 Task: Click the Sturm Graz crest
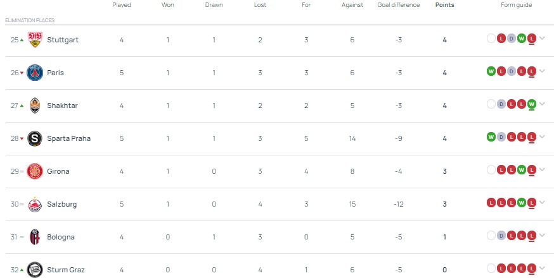click(35, 270)
